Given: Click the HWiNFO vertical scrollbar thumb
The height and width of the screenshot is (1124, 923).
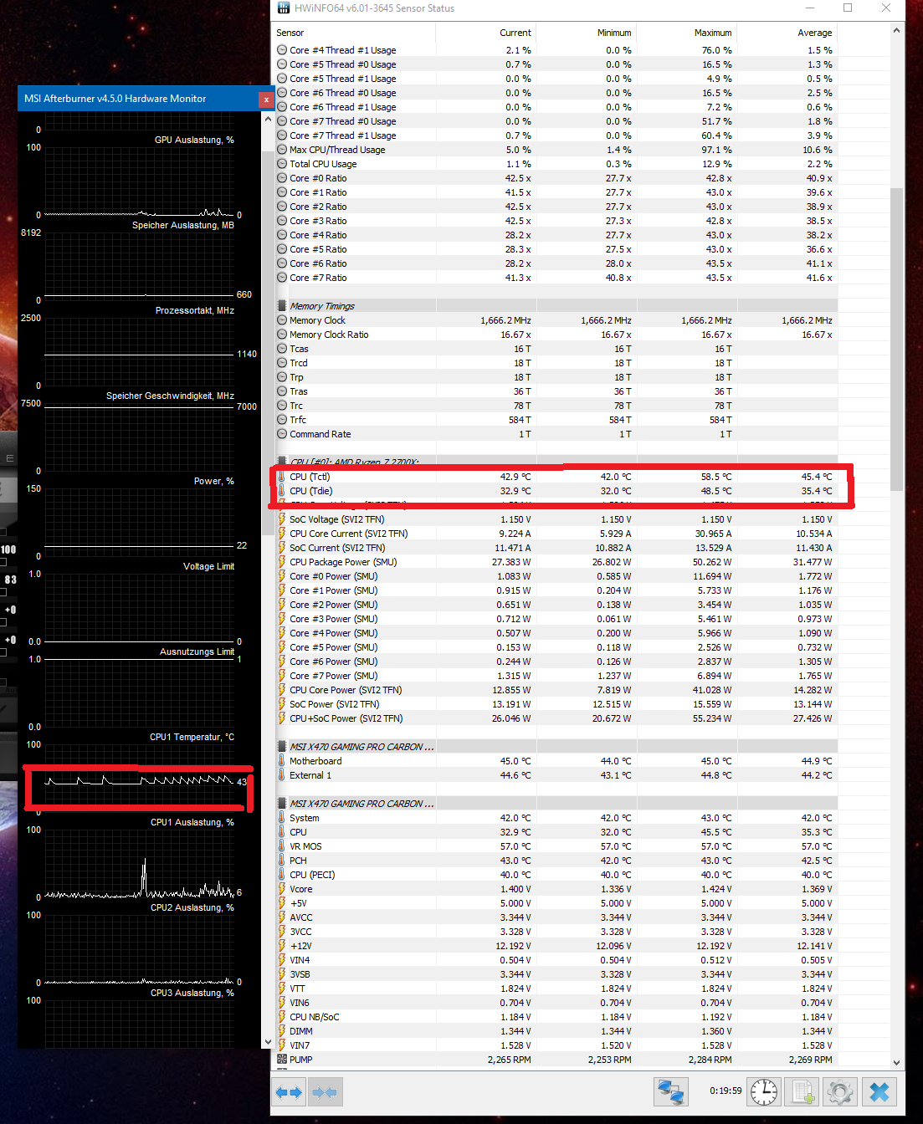Looking at the screenshot, I should (897, 339).
